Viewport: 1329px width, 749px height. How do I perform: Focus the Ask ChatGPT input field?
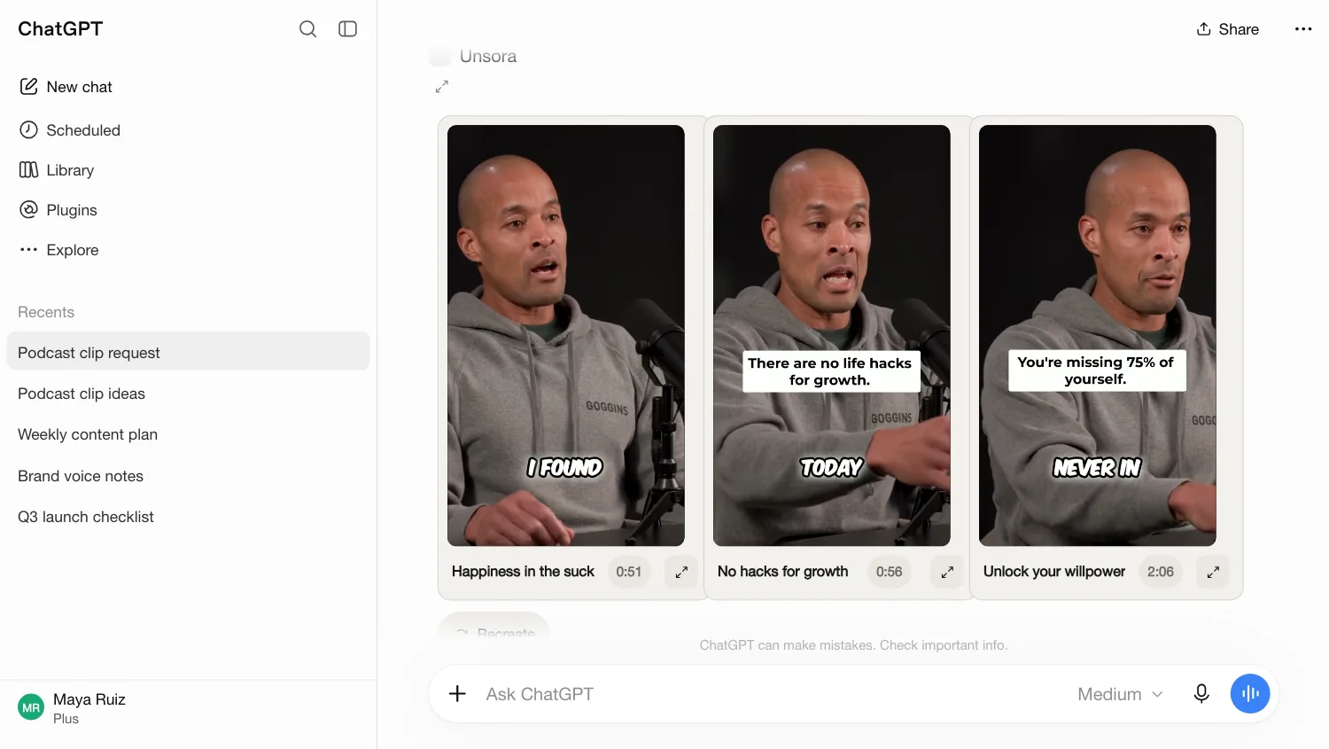tap(771, 694)
